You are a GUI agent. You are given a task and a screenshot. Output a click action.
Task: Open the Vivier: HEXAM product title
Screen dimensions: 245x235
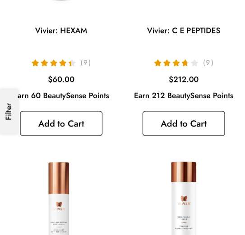(x=61, y=31)
